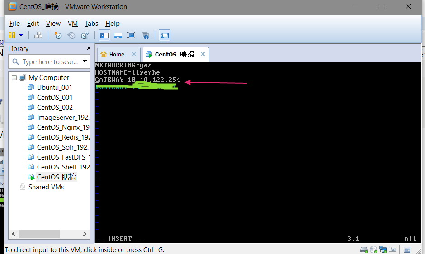Viewport: 425px width, 254px height.
Task: Select CentOS_Redis virtual machine
Action: coord(63,137)
